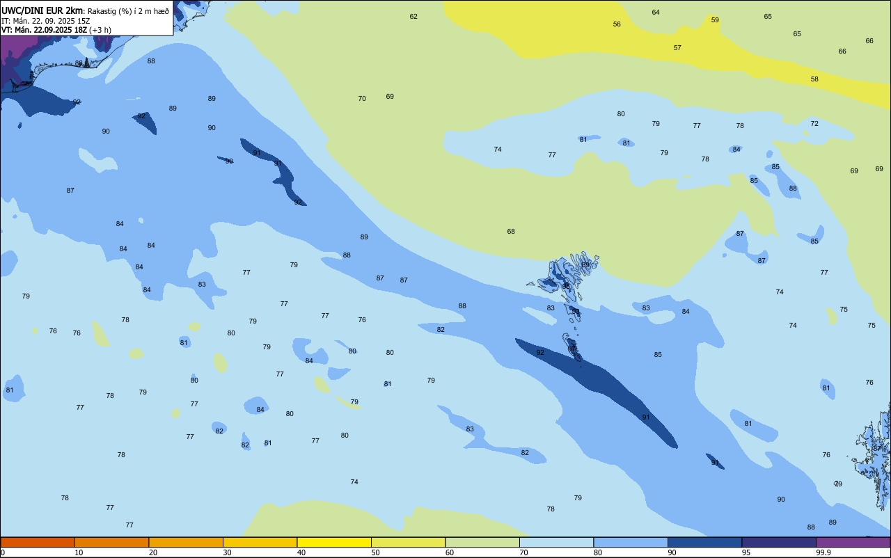Select the value 58 on the map
Viewport: 891px width, 558px height.
tap(814, 79)
